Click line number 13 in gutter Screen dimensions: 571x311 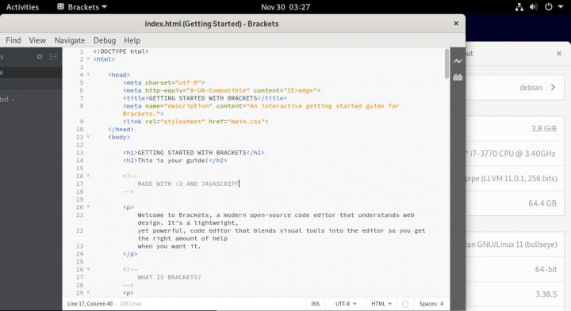coord(80,153)
